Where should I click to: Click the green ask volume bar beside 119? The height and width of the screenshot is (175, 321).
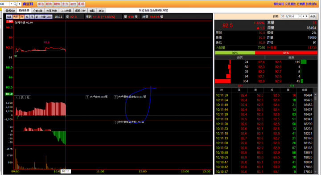(304, 62)
